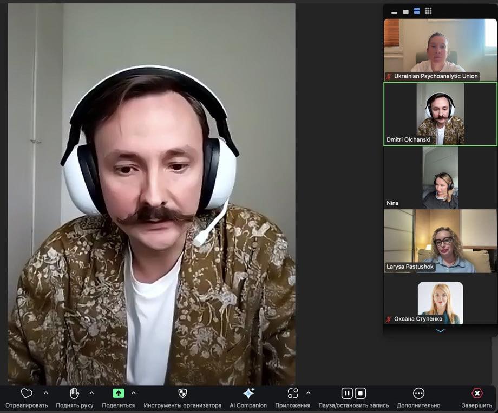498x413 pixels.
Task: Expand reaction options arrow beside Отреагировать
Action: [x=45, y=393]
